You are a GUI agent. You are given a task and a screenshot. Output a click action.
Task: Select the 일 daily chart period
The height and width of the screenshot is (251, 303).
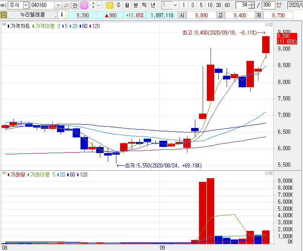pos(109,5)
